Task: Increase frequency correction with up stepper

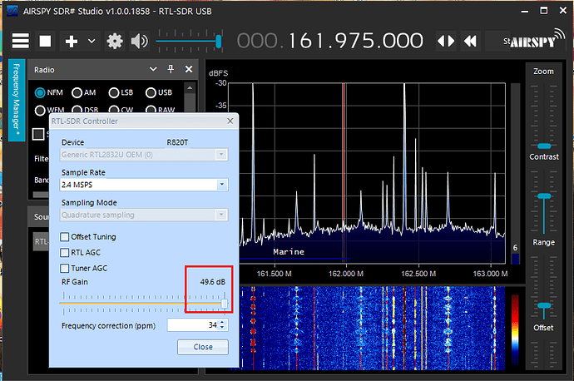Action: pos(223,322)
